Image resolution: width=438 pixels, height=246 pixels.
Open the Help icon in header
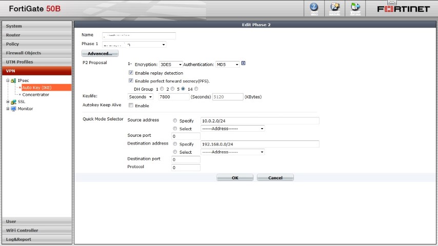click(x=314, y=8)
